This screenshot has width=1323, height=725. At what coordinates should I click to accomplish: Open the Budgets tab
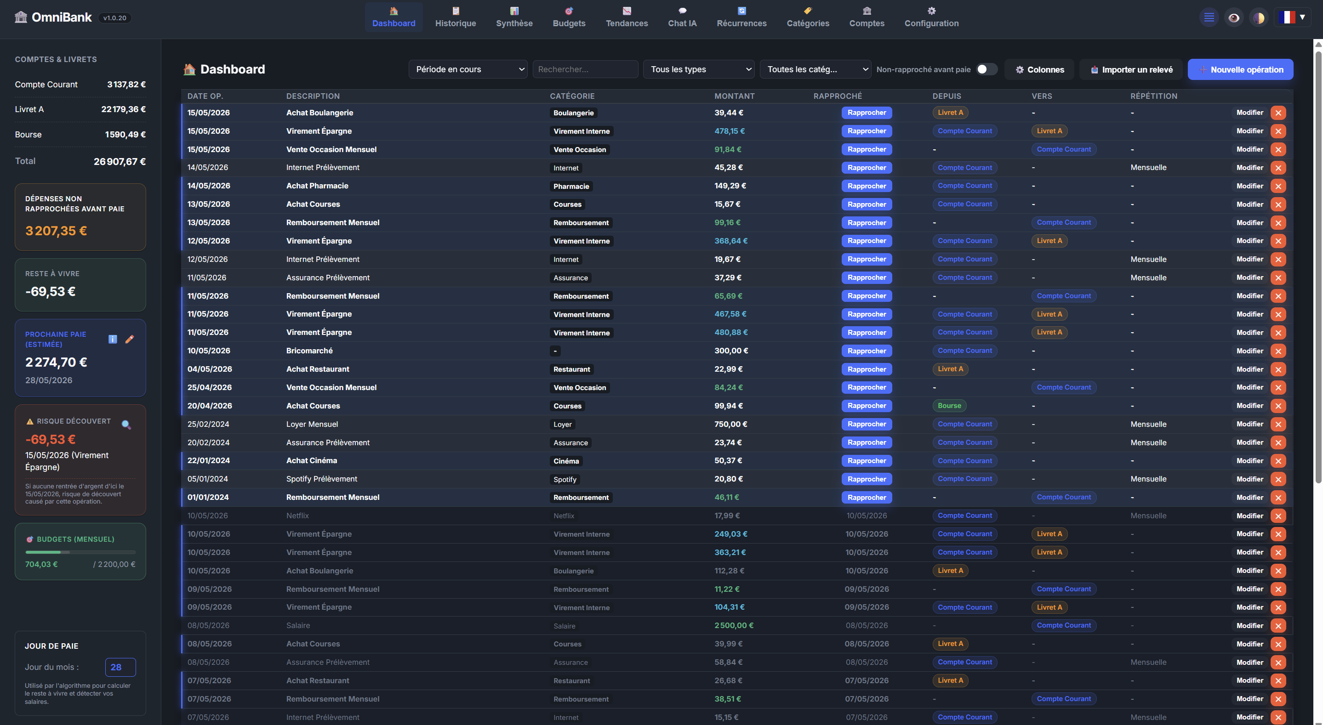coord(569,17)
